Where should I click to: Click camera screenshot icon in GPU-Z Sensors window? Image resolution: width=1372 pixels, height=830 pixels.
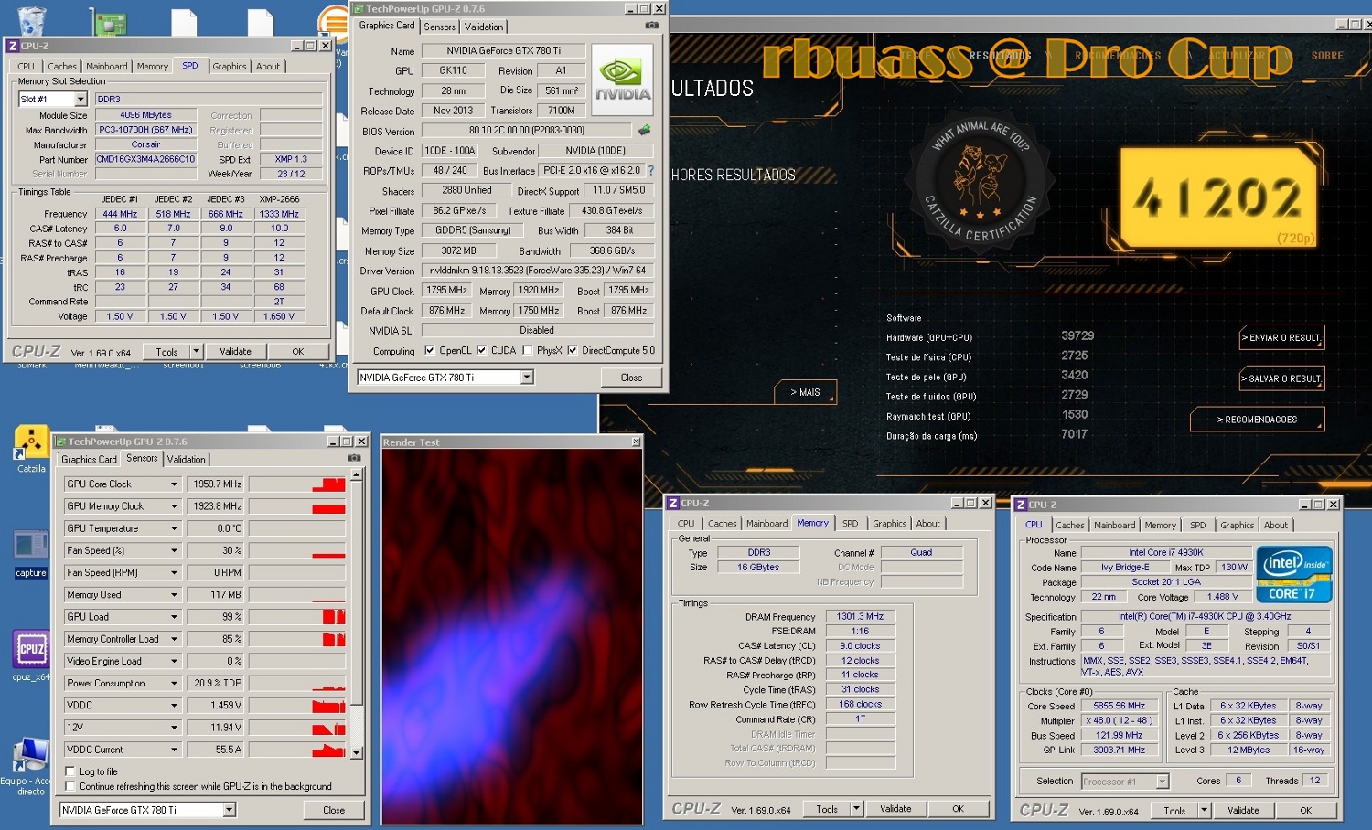(354, 458)
